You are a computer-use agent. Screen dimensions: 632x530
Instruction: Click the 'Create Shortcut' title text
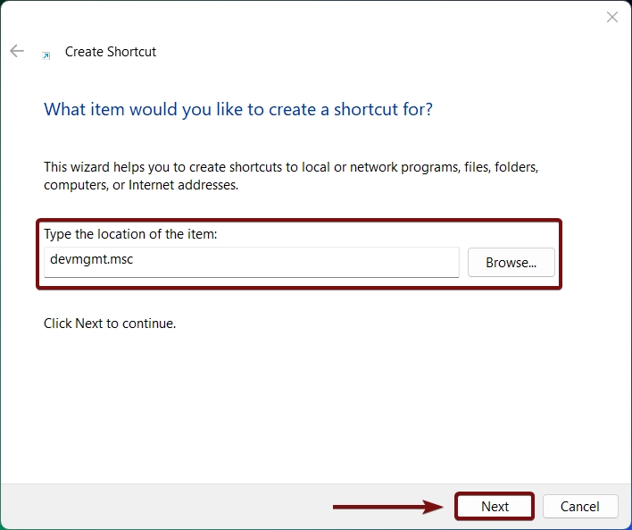pos(111,52)
